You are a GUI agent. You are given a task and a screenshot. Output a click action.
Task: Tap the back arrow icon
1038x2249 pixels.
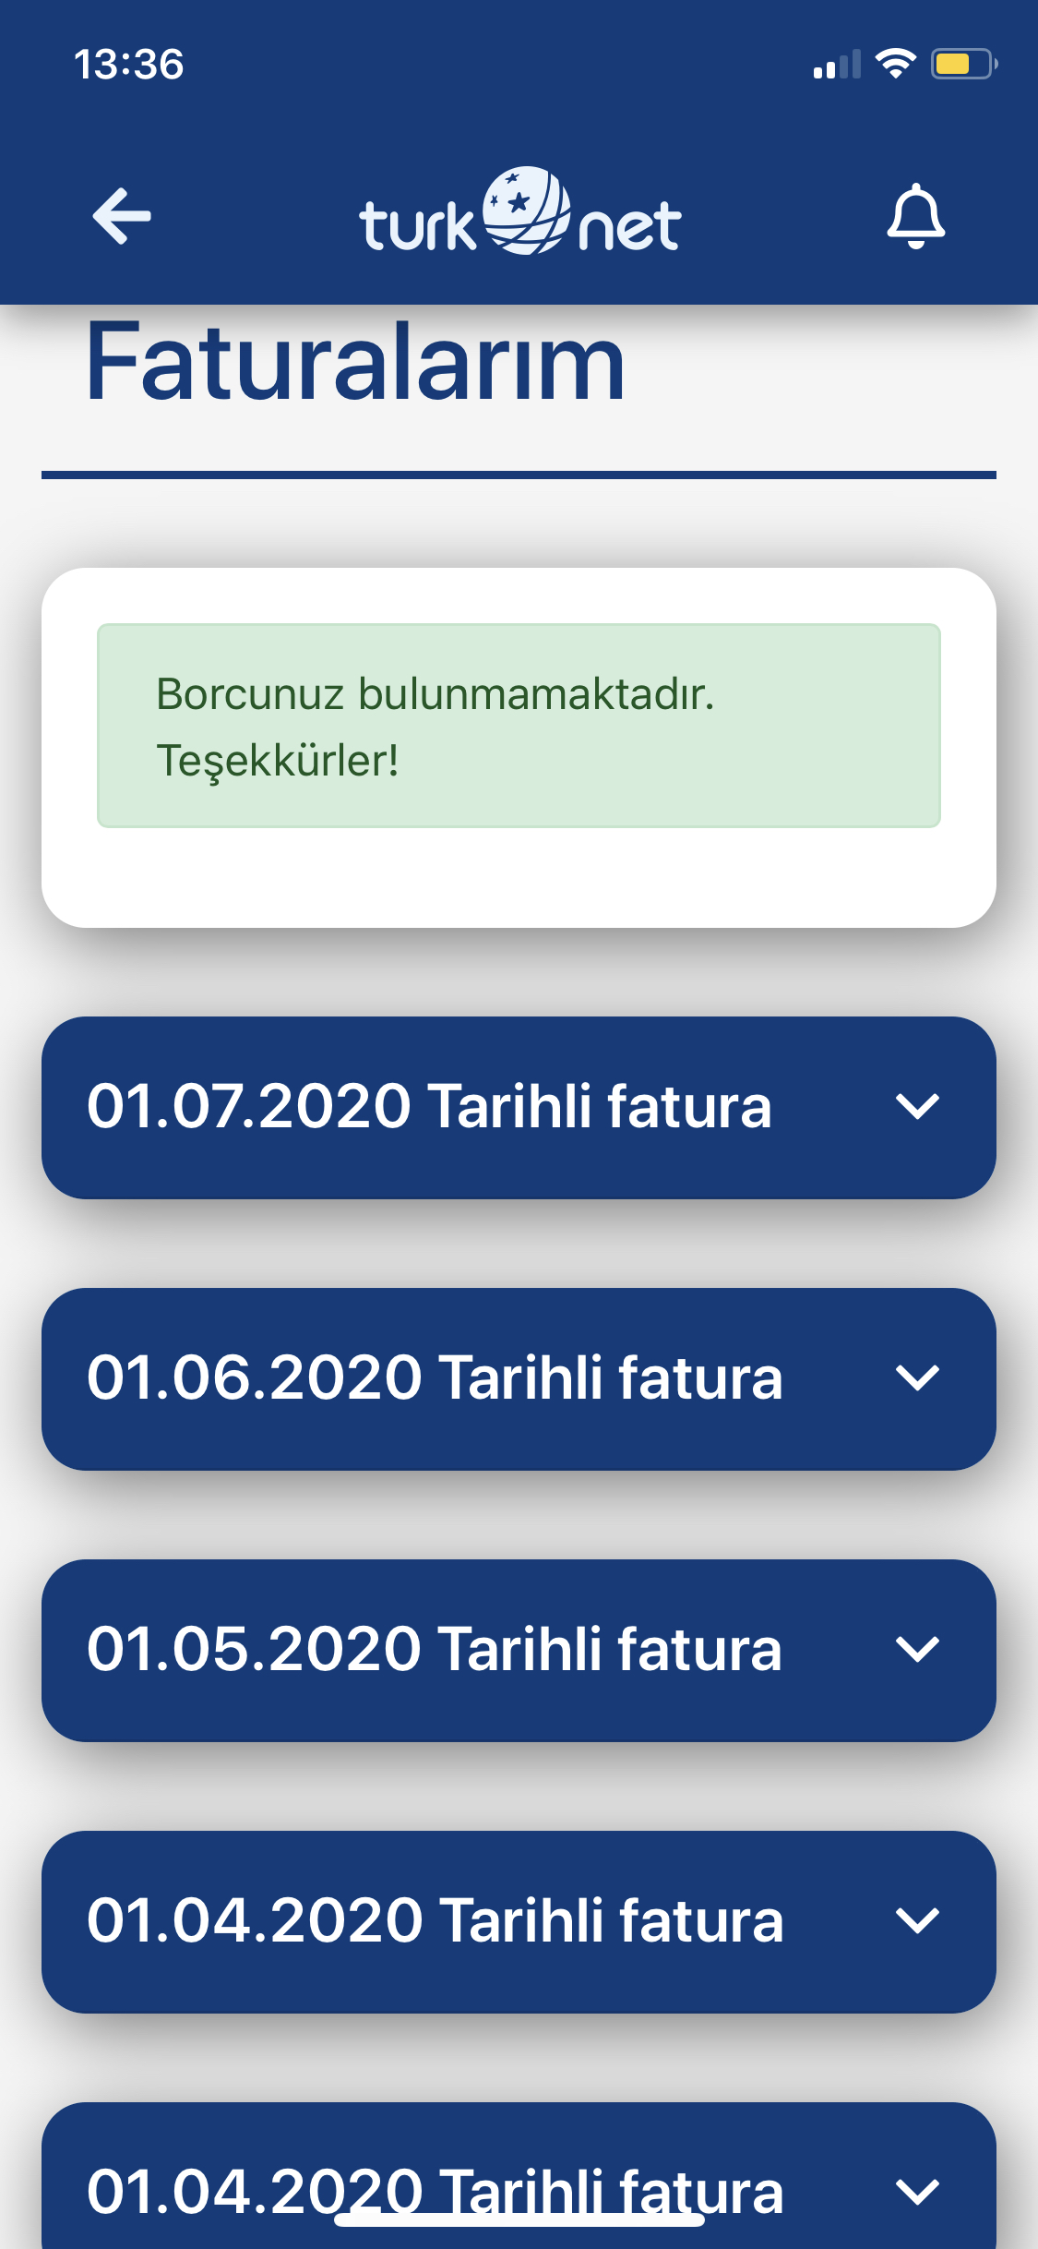click(x=122, y=216)
